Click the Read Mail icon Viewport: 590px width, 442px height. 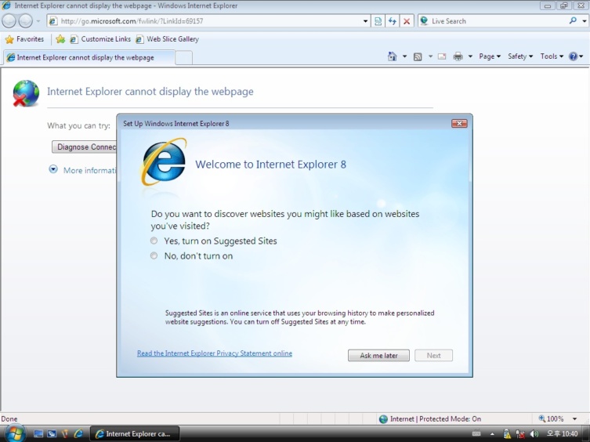[x=442, y=56]
